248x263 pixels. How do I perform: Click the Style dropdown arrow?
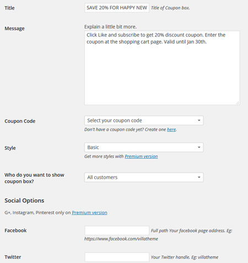pyautogui.click(x=199, y=147)
